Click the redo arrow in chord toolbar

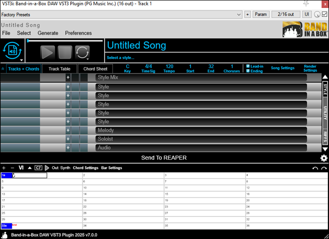tap(324, 168)
